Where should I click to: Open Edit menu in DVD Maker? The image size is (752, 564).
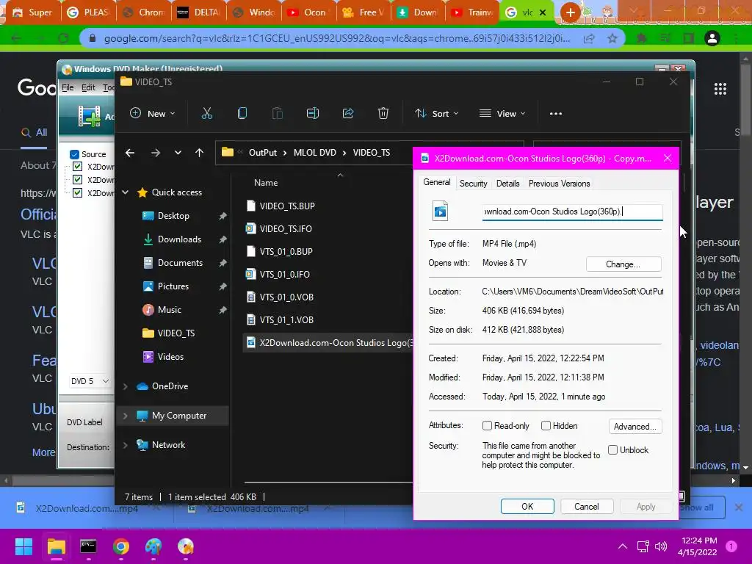[x=88, y=87]
